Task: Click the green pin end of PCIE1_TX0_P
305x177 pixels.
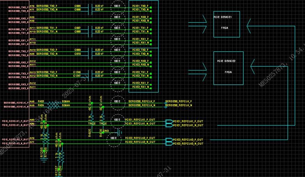Action: (151, 8)
